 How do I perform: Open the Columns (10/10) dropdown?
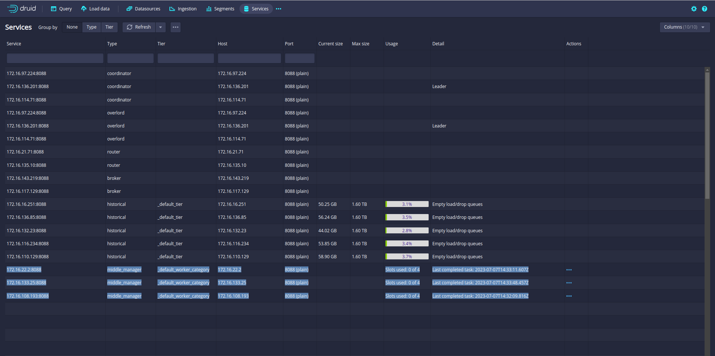click(x=684, y=27)
